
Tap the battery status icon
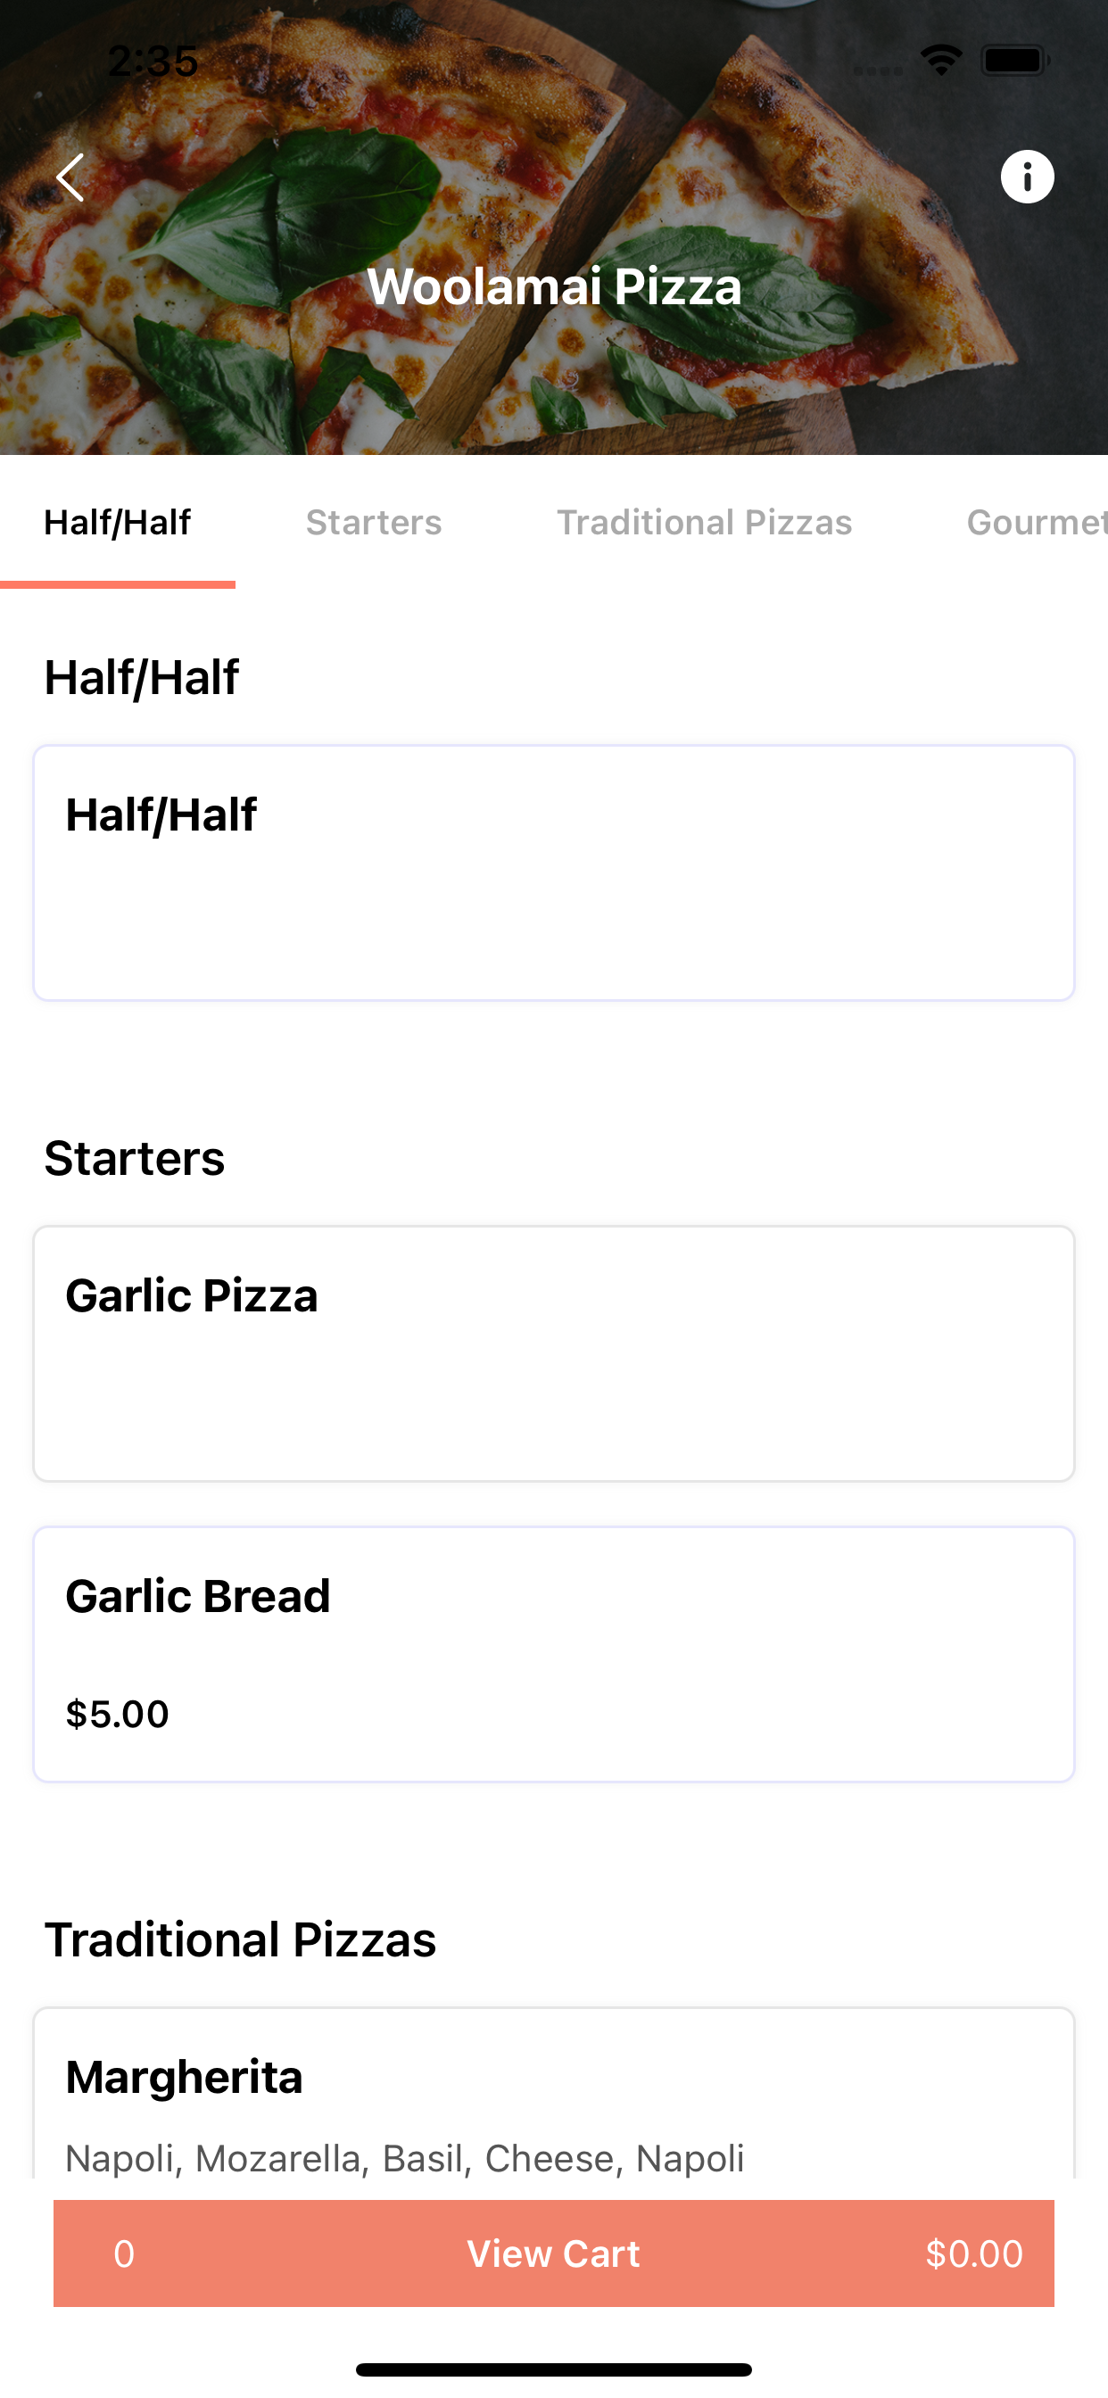coord(1015,62)
